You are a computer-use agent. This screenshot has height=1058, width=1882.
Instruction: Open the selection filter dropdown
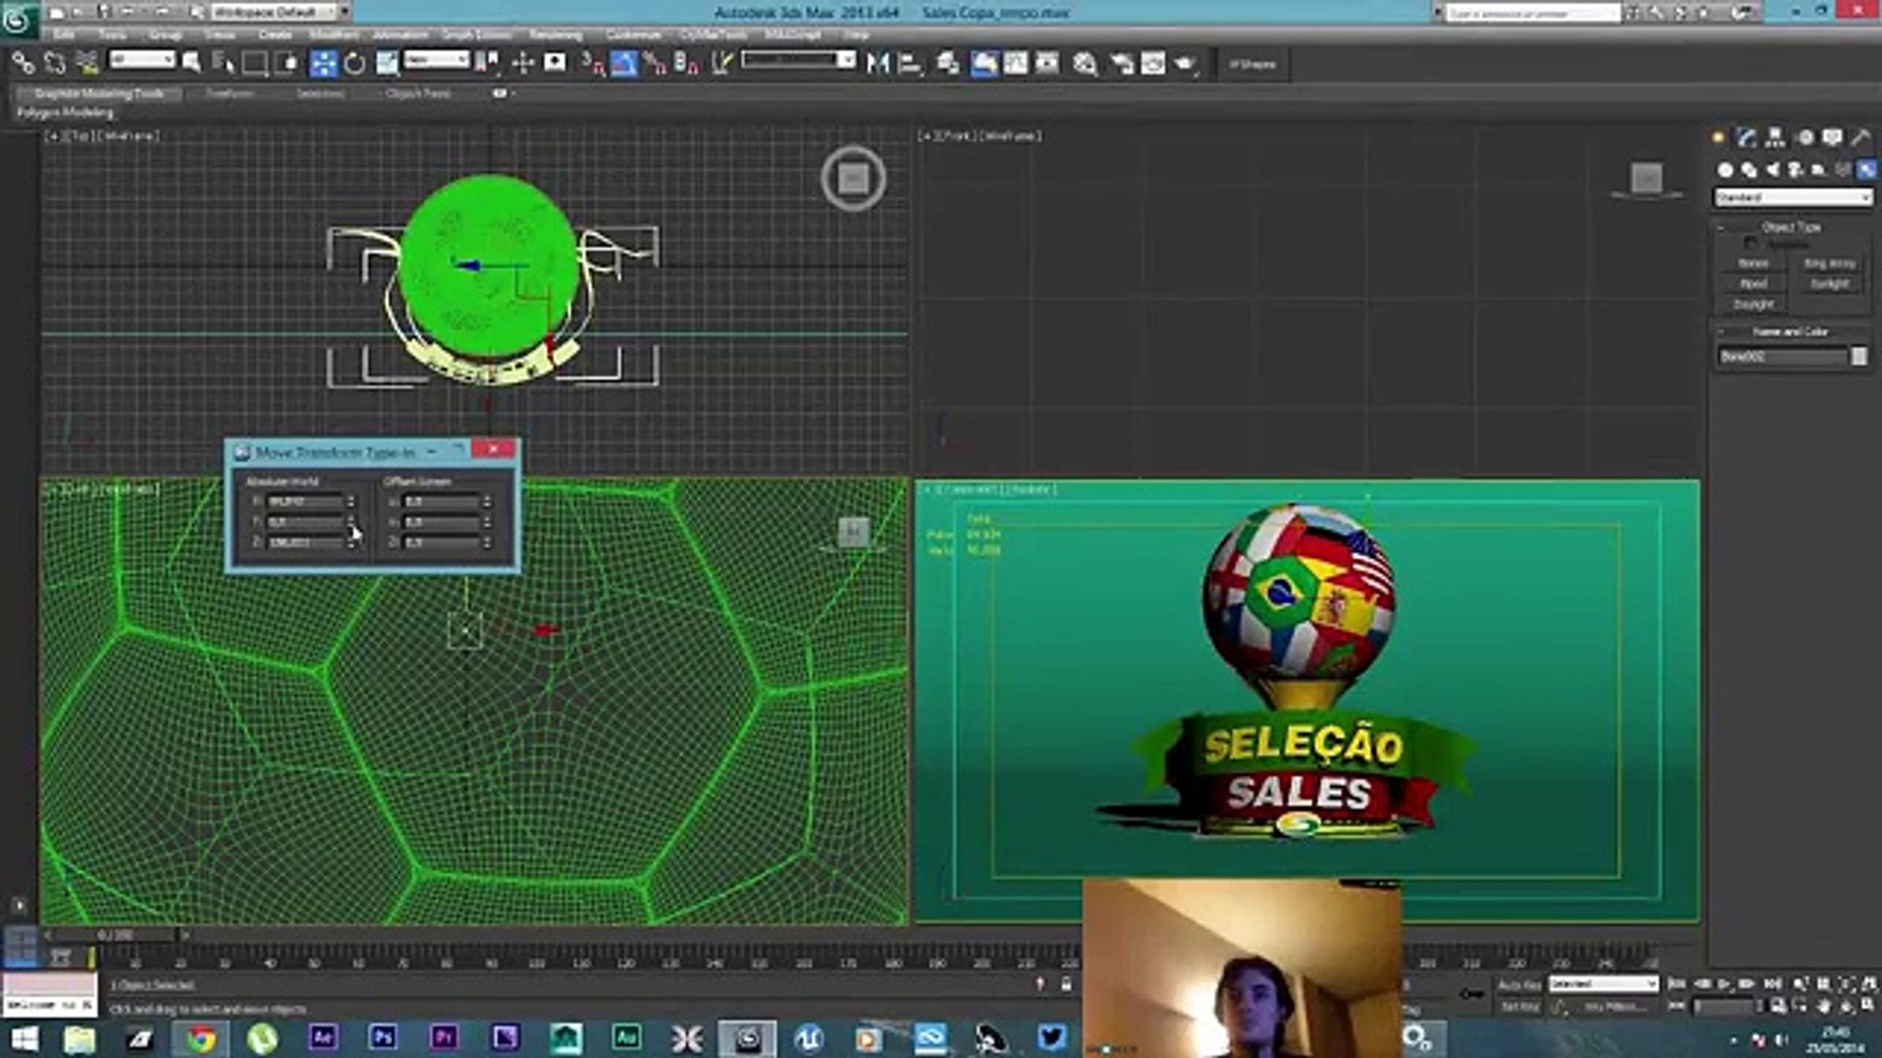[142, 61]
